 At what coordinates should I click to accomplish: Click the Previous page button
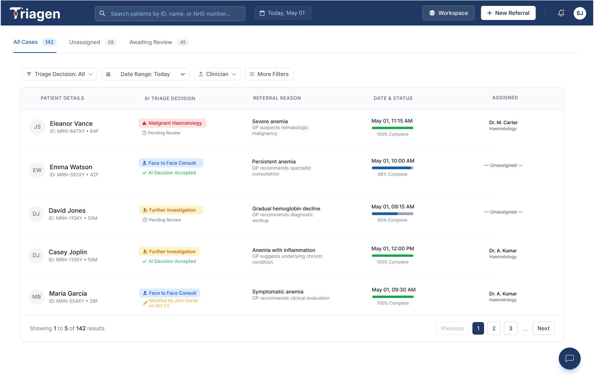click(x=453, y=328)
